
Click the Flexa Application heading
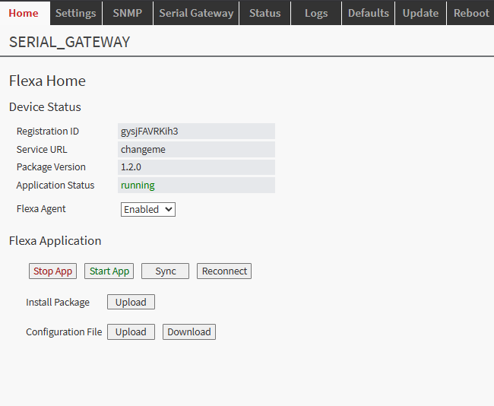click(x=55, y=241)
